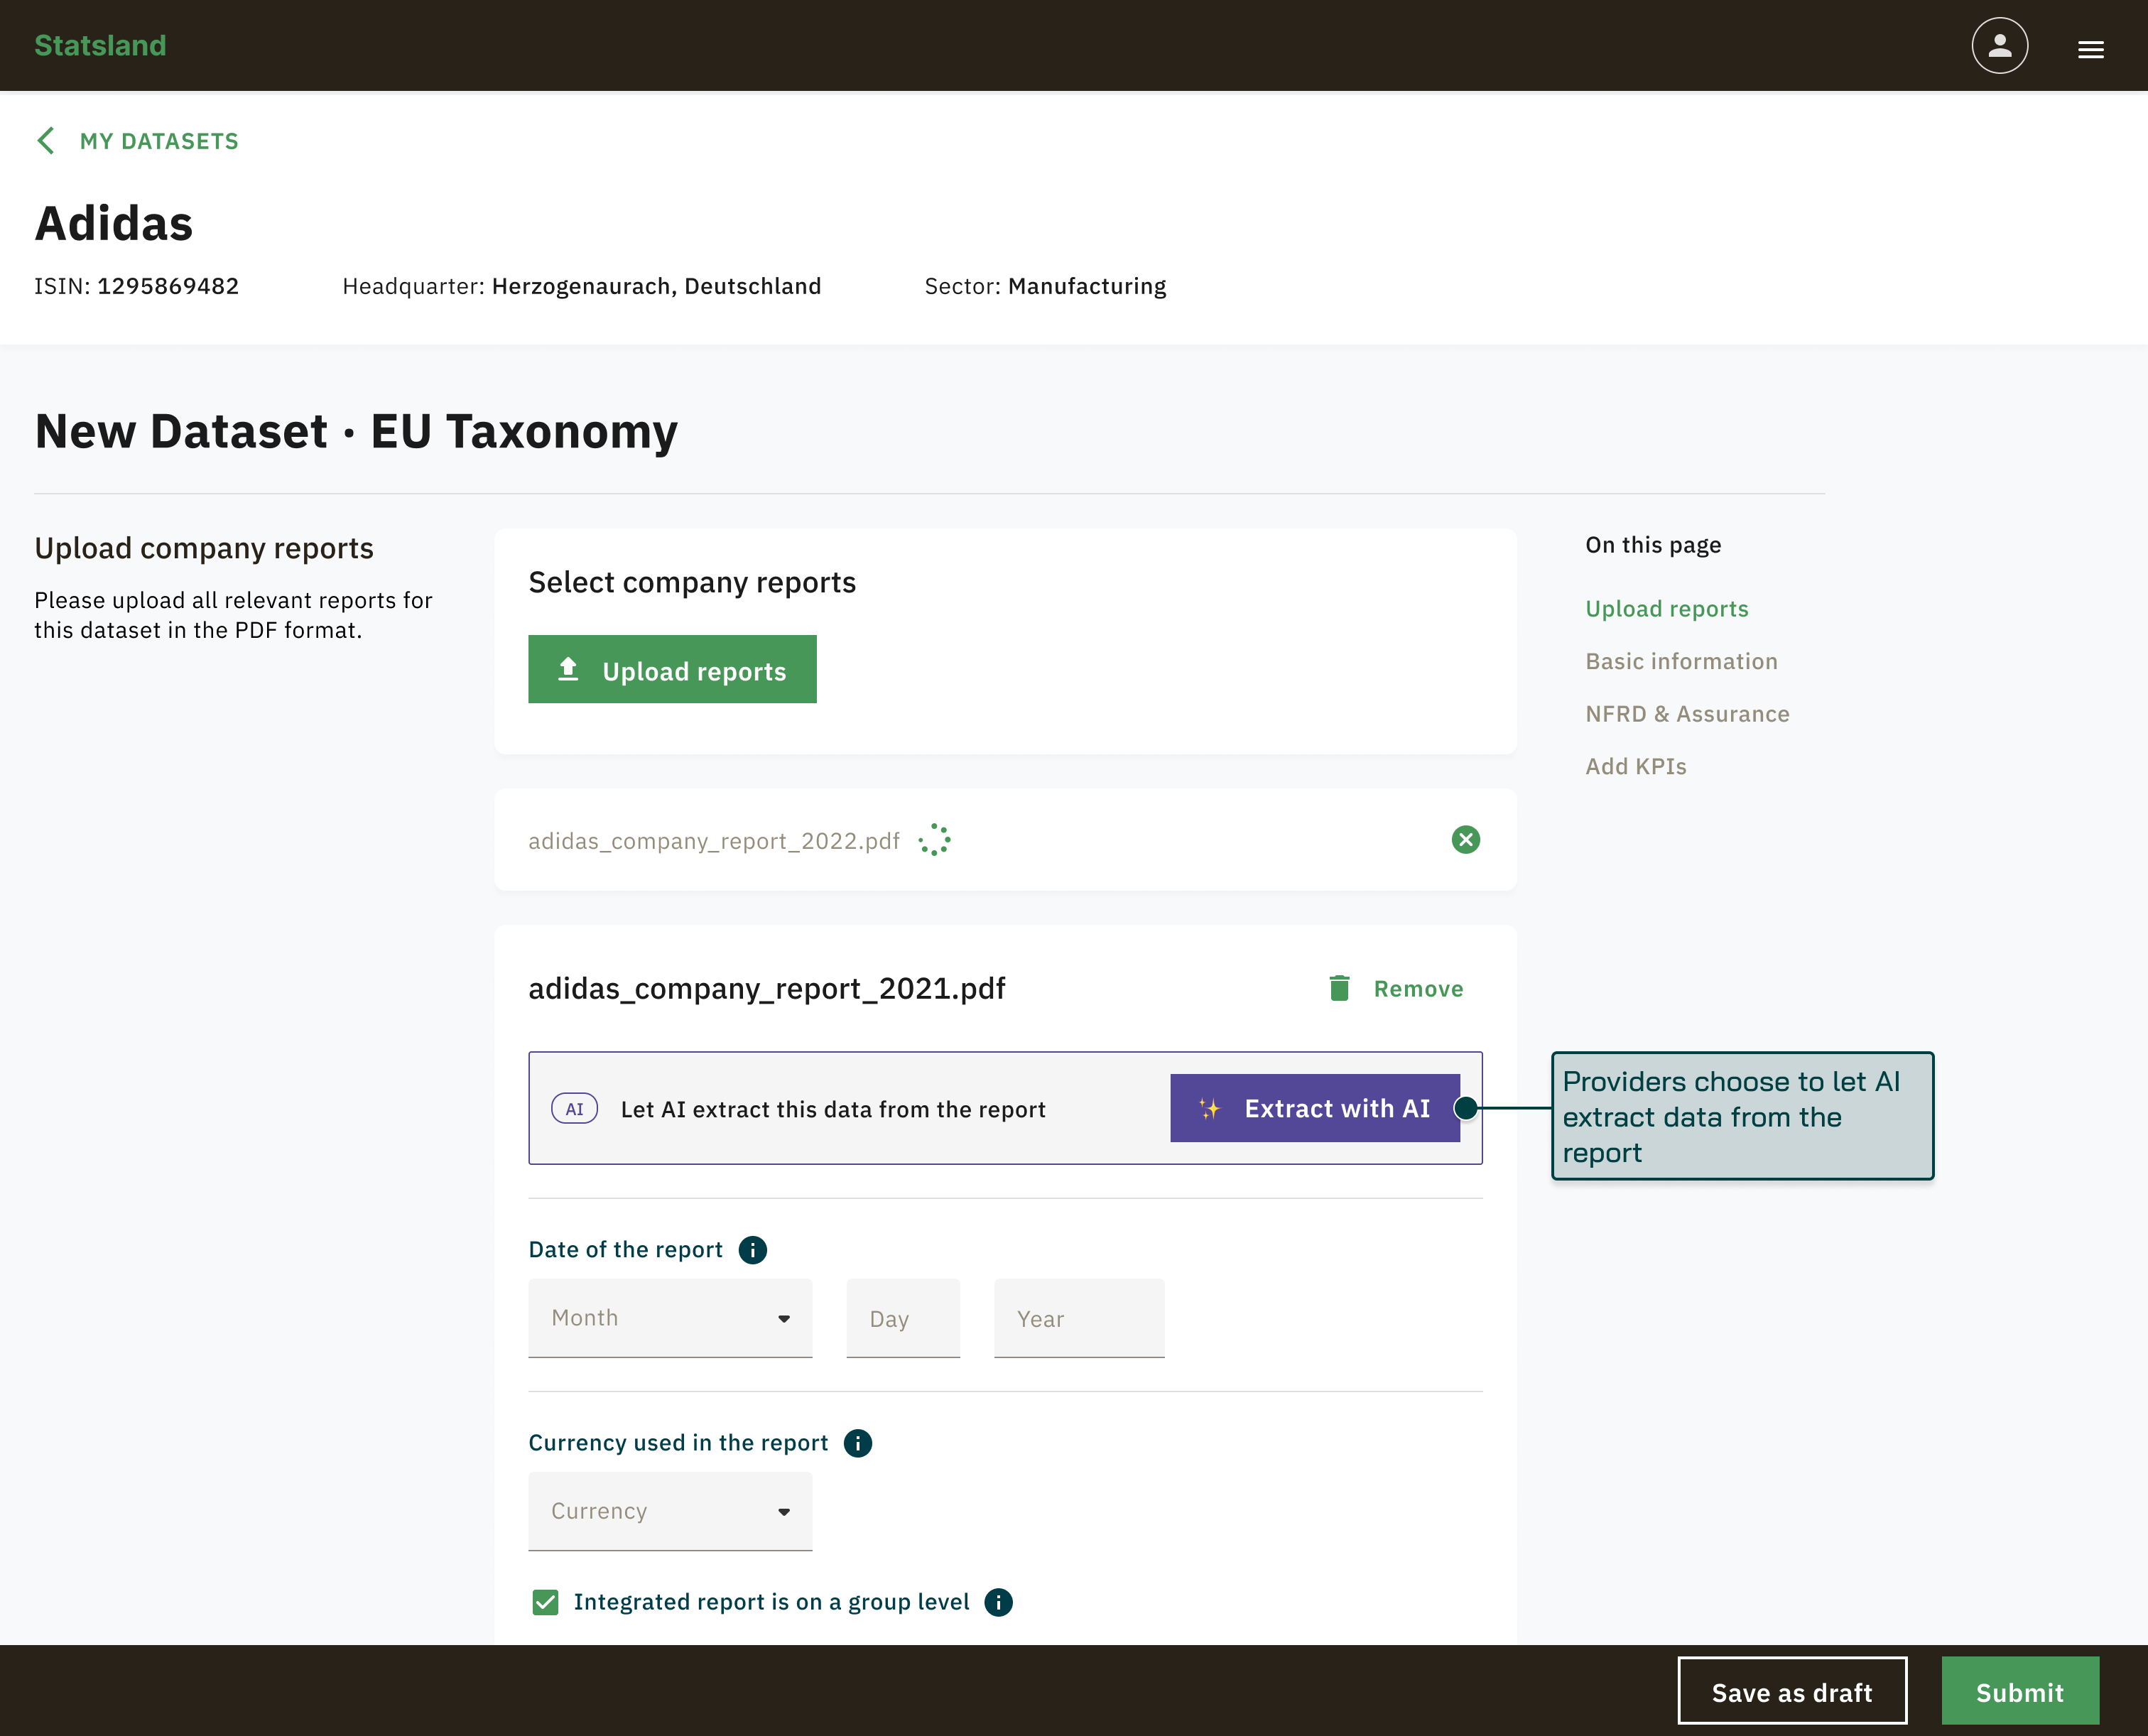Jump to NFRD & Assurance section

point(1688,714)
